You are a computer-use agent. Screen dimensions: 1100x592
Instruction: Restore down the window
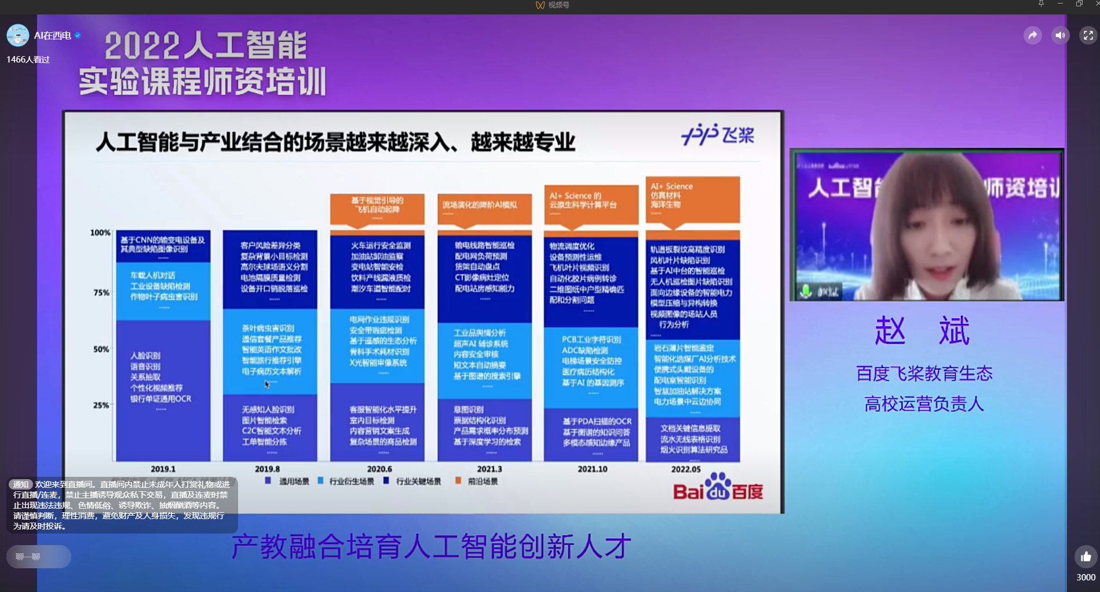[1079, 4]
